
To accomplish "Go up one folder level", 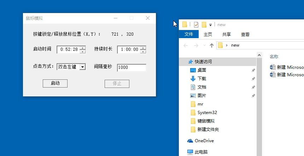I will click(211, 46).
